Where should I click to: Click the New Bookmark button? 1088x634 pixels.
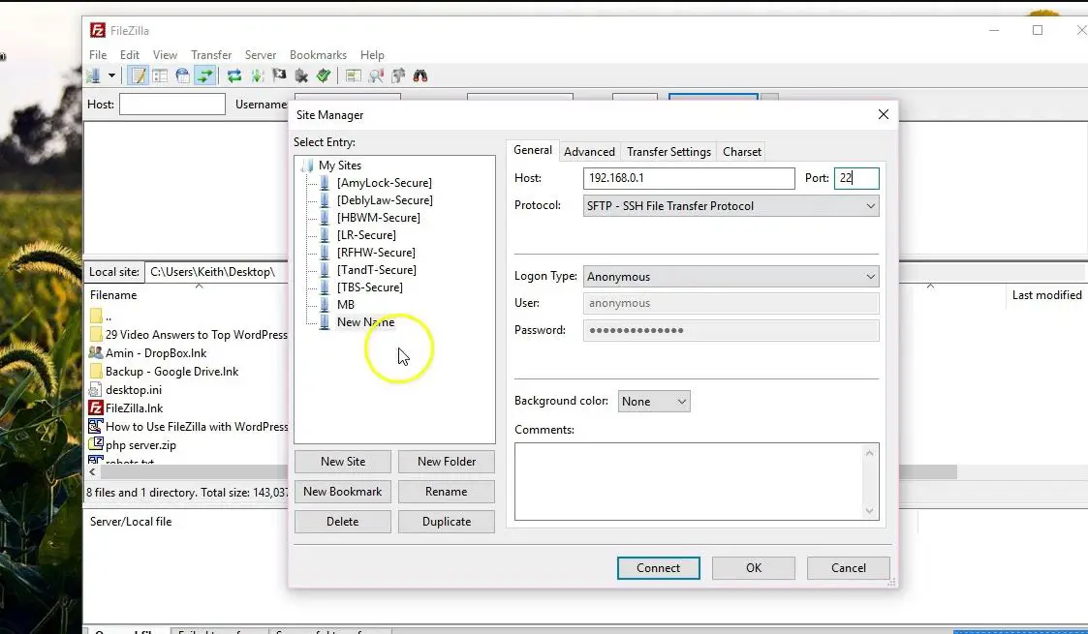pyautogui.click(x=343, y=492)
